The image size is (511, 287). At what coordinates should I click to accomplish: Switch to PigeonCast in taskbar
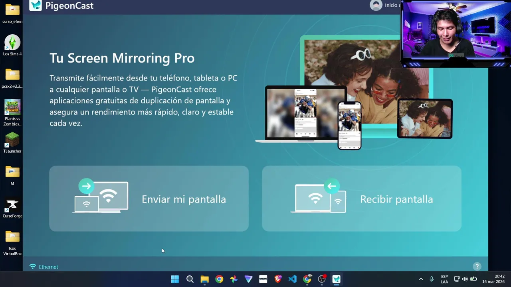(x=336, y=279)
